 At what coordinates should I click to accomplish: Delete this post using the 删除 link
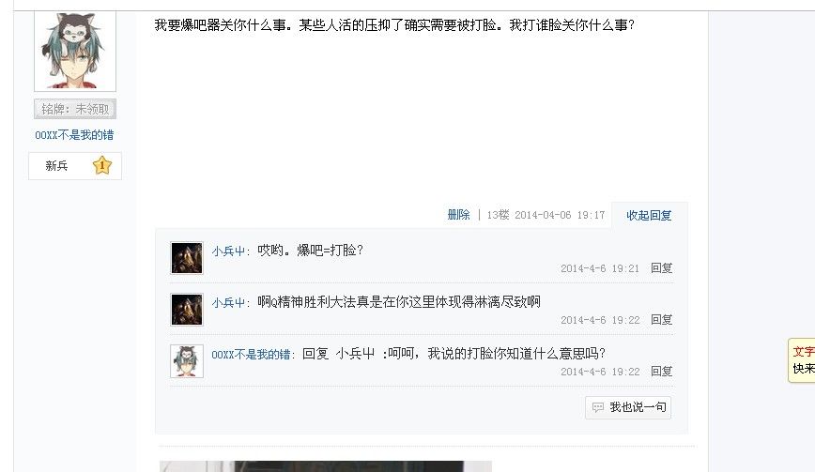458,215
